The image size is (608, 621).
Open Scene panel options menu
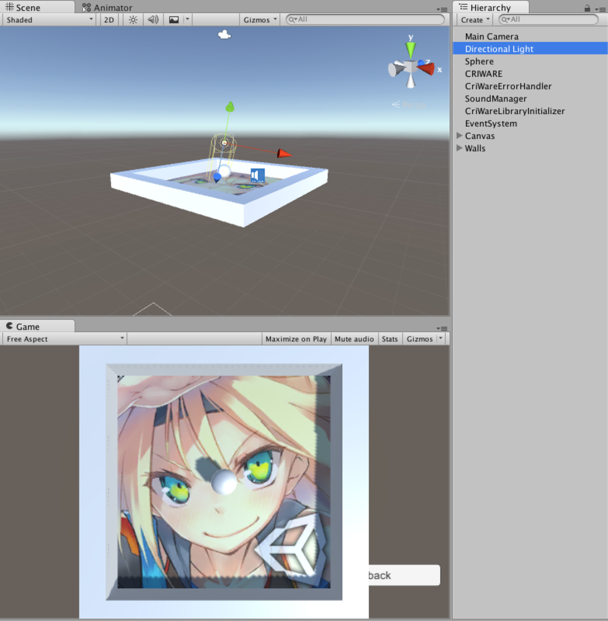click(442, 10)
